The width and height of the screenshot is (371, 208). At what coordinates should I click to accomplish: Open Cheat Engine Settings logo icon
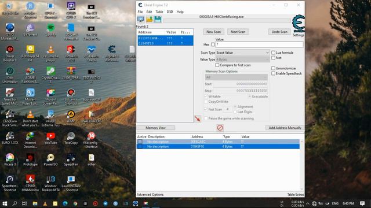pyautogui.click(x=298, y=24)
